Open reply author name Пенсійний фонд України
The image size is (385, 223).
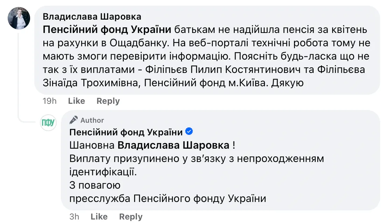point(126,132)
